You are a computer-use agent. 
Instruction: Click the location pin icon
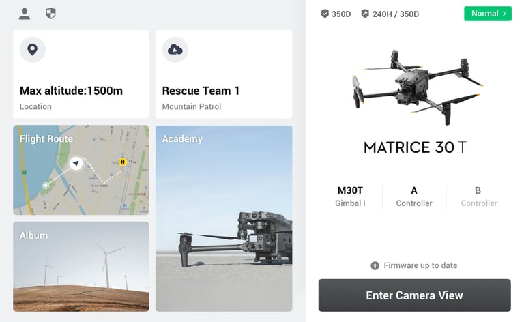point(33,49)
